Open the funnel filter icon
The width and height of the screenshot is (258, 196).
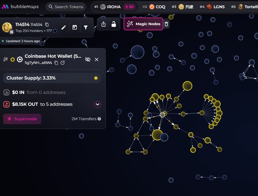pyautogui.click(x=85, y=27)
